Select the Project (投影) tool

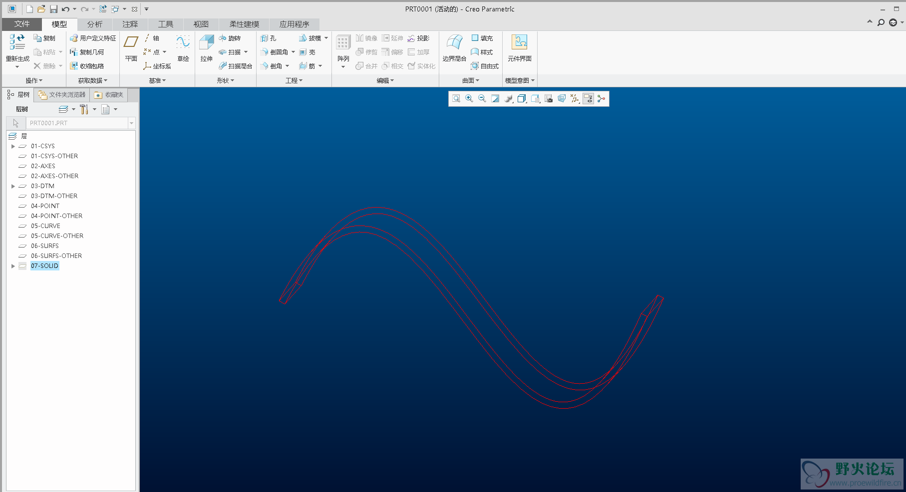pyautogui.click(x=418, y=38)
